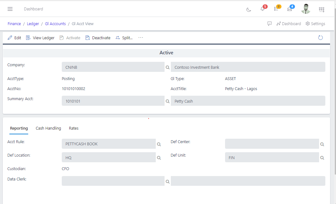Open the apps grid in the top bar
The image size is (336, 204).
tap(321, 9)
